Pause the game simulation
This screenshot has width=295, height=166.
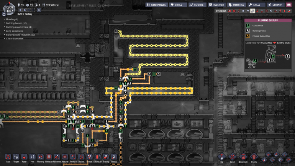[x=20, y=10]
